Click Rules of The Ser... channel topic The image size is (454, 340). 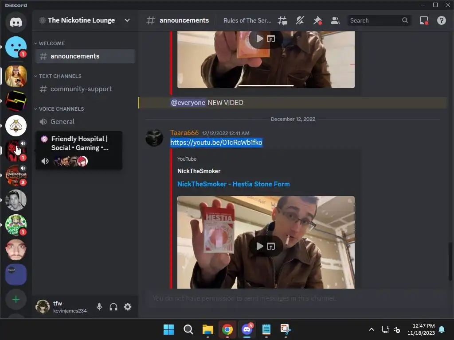pyautogui.click(x=247, y=20)
